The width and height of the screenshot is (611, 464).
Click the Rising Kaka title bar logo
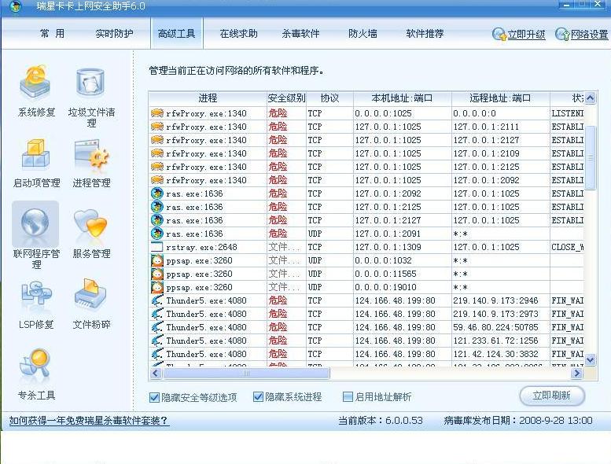point(16,6)
